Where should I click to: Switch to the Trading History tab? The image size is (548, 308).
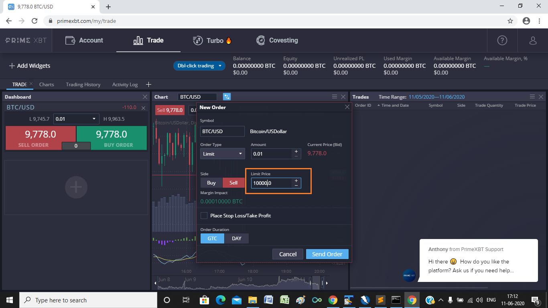pos(83,84)
